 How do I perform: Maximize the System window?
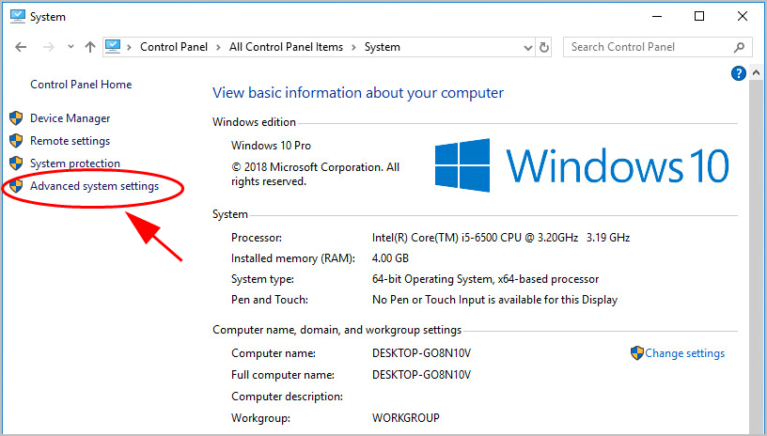coord(699,16)
